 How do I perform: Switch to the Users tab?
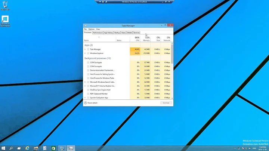click(123, 33)
